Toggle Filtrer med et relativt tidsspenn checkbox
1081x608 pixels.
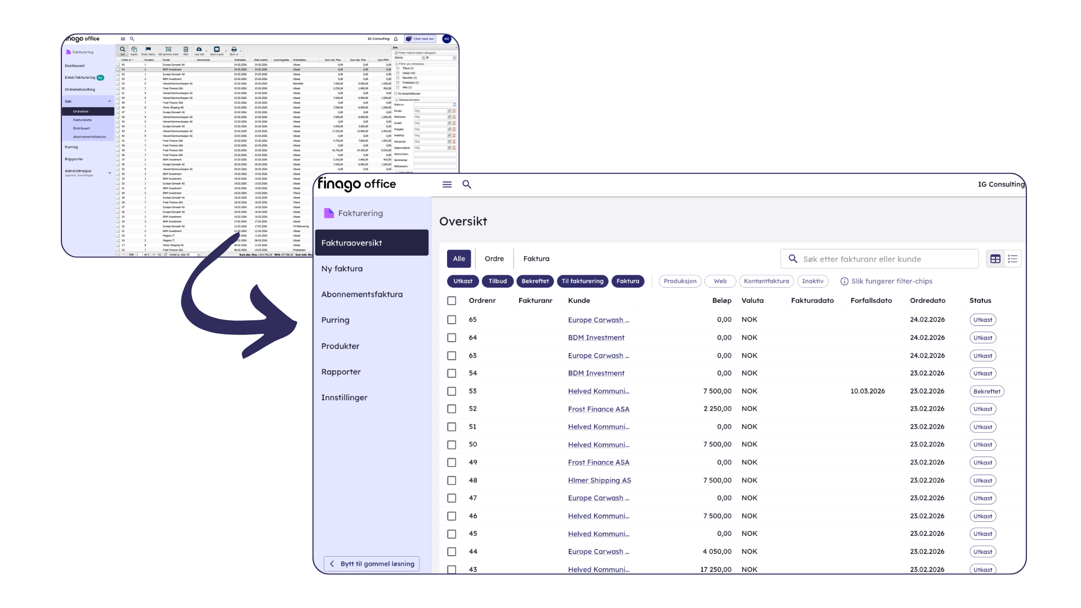(x=396, y=53)
